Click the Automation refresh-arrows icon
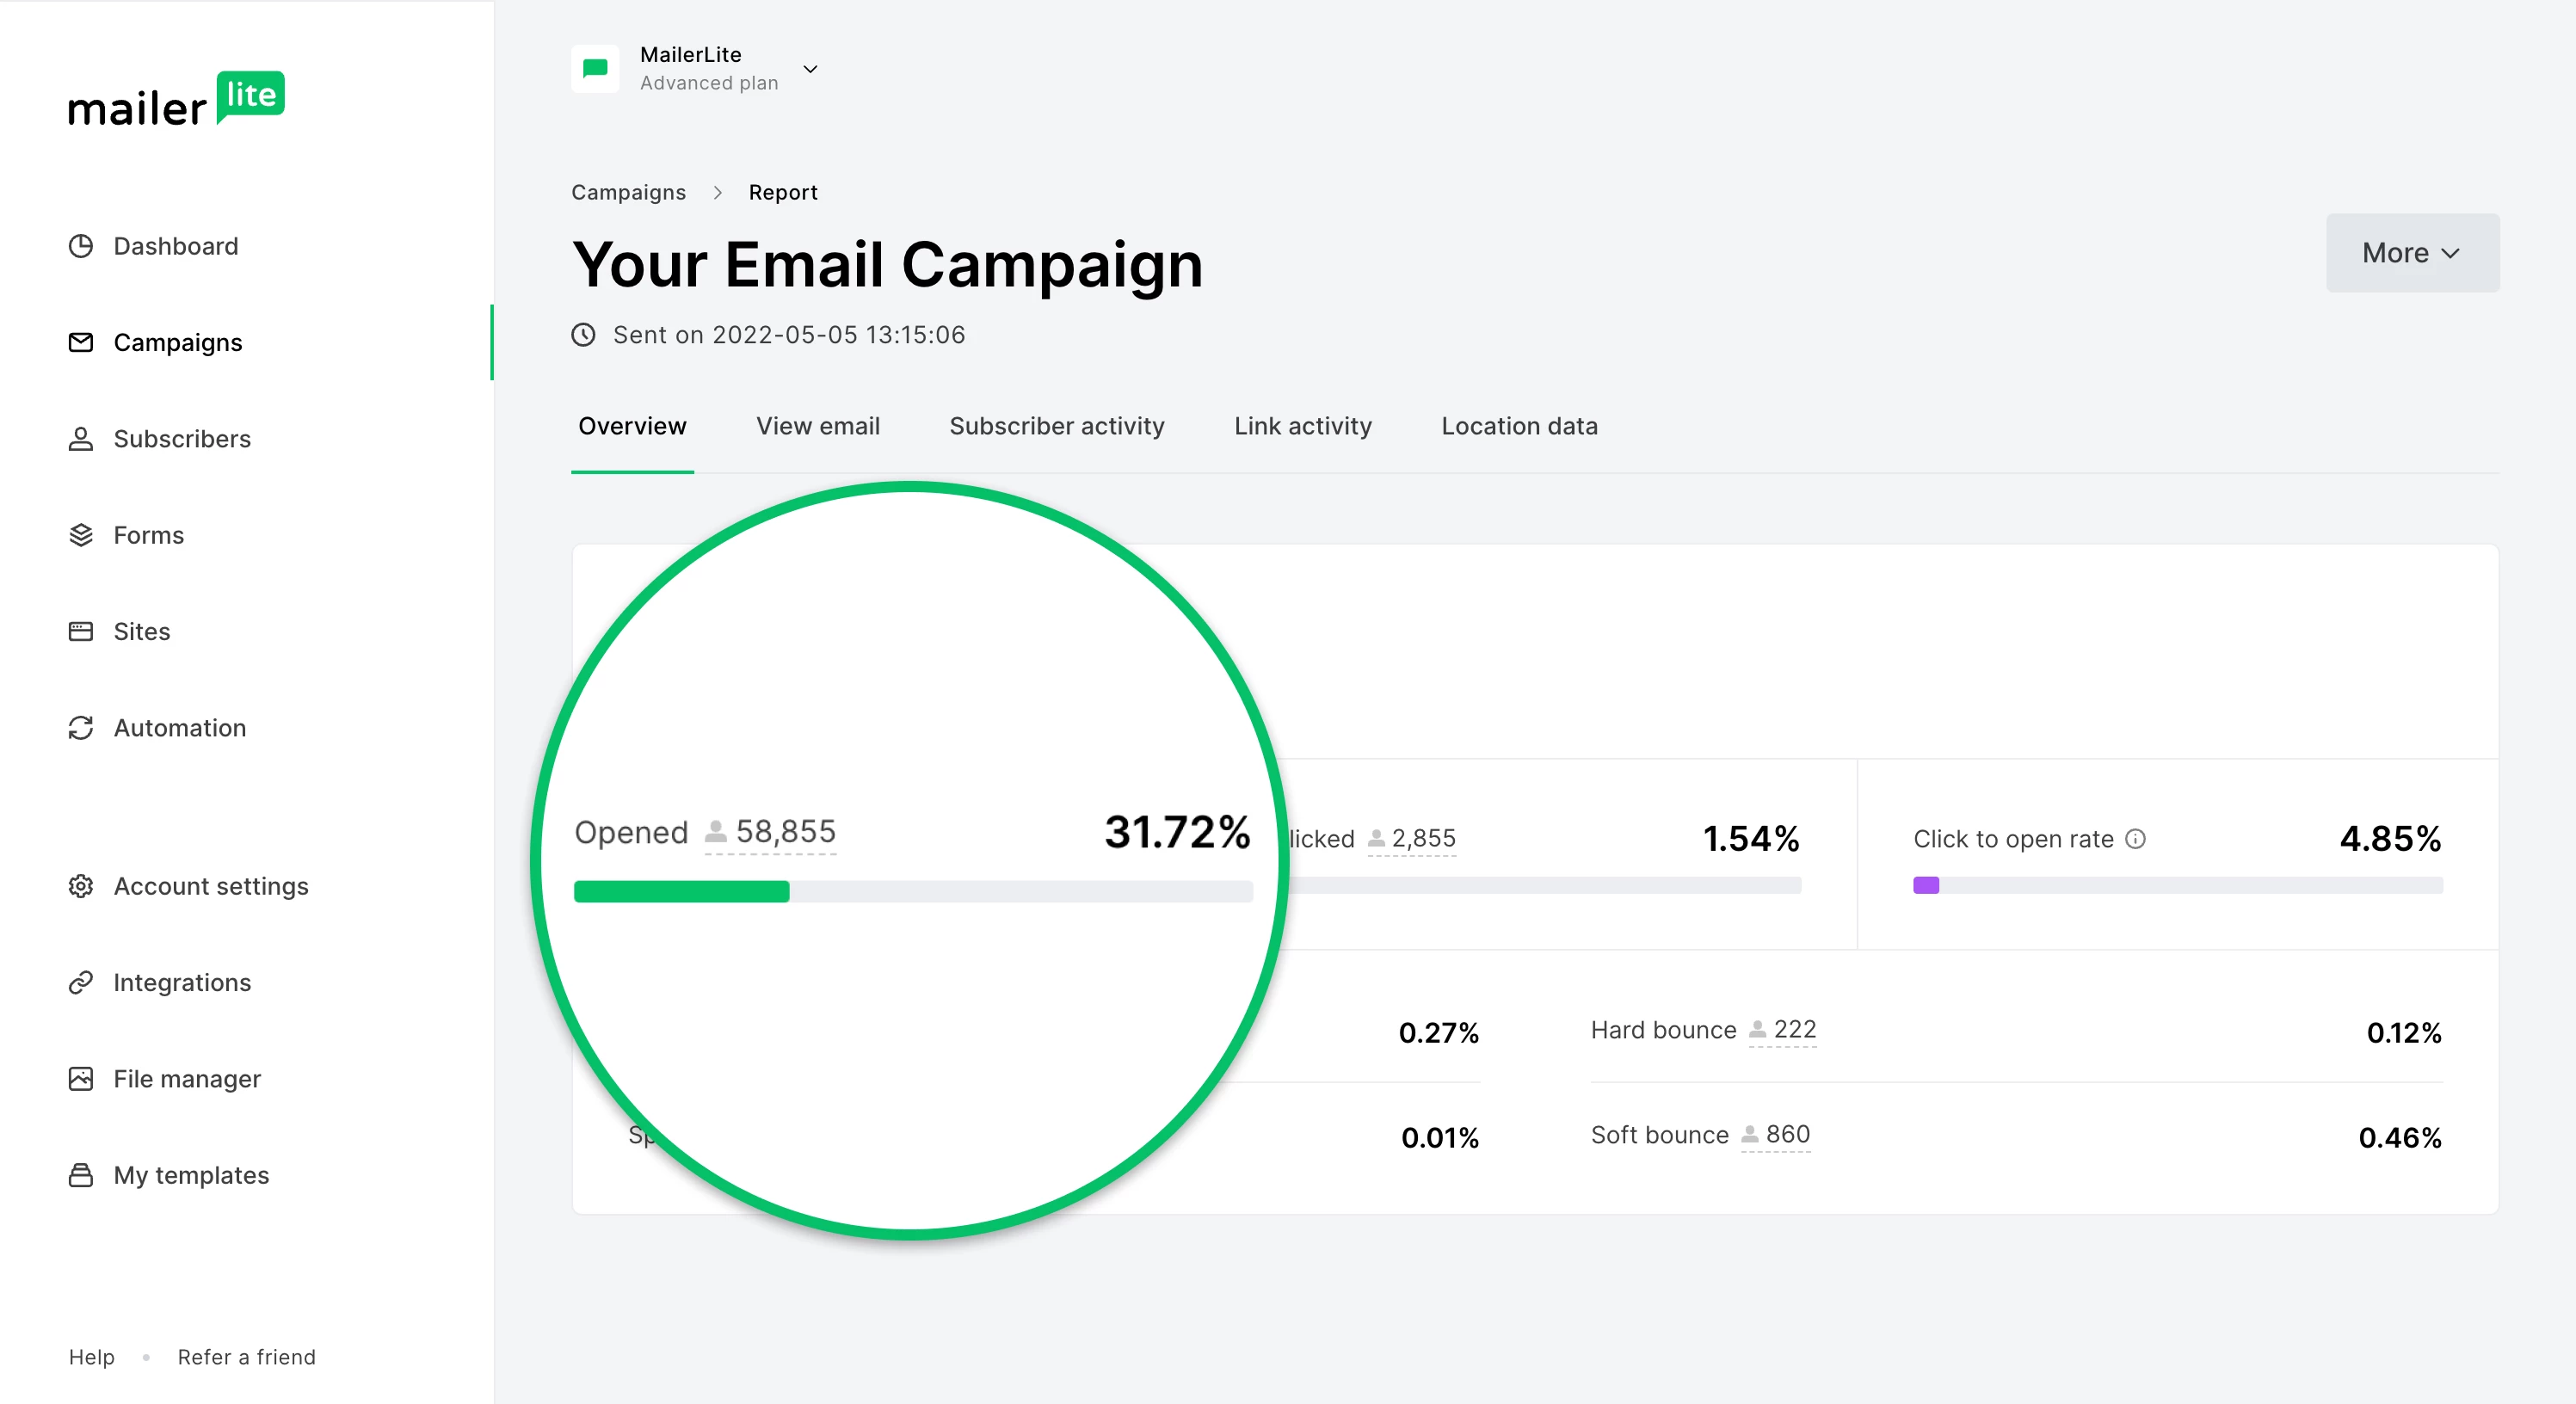 (81, 728)
